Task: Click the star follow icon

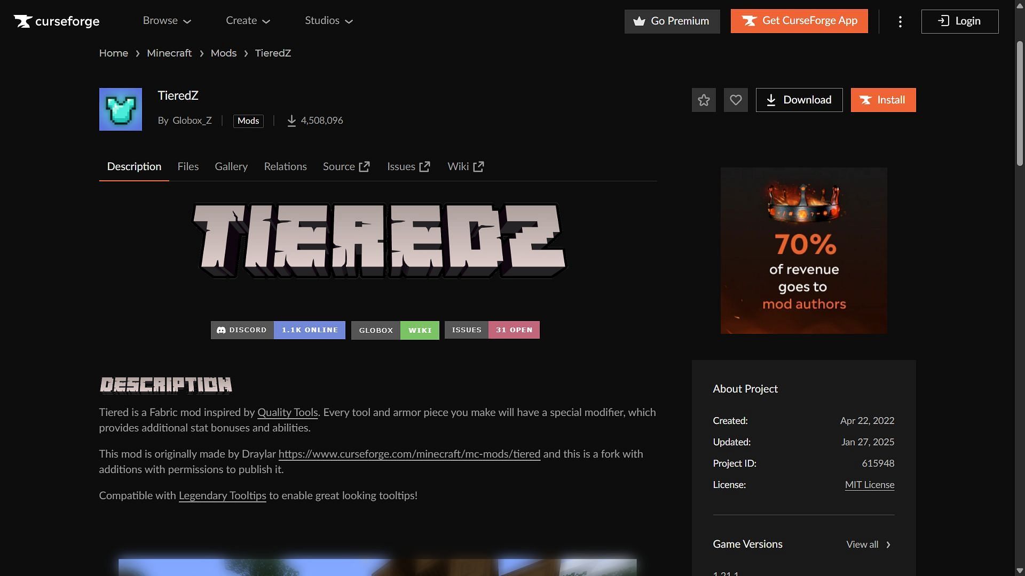Action: (704, 100)
